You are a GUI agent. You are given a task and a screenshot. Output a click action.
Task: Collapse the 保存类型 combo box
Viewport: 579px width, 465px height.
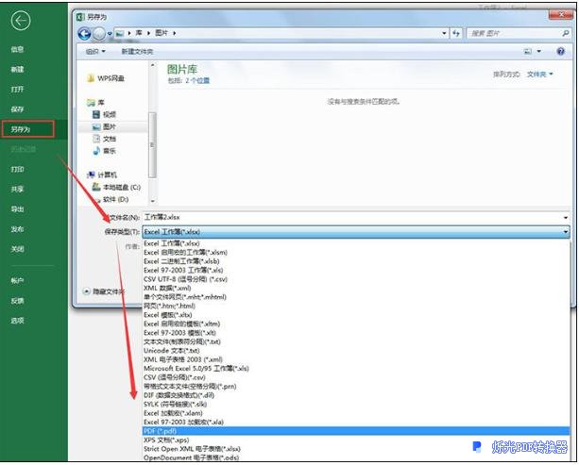[566, 232]
